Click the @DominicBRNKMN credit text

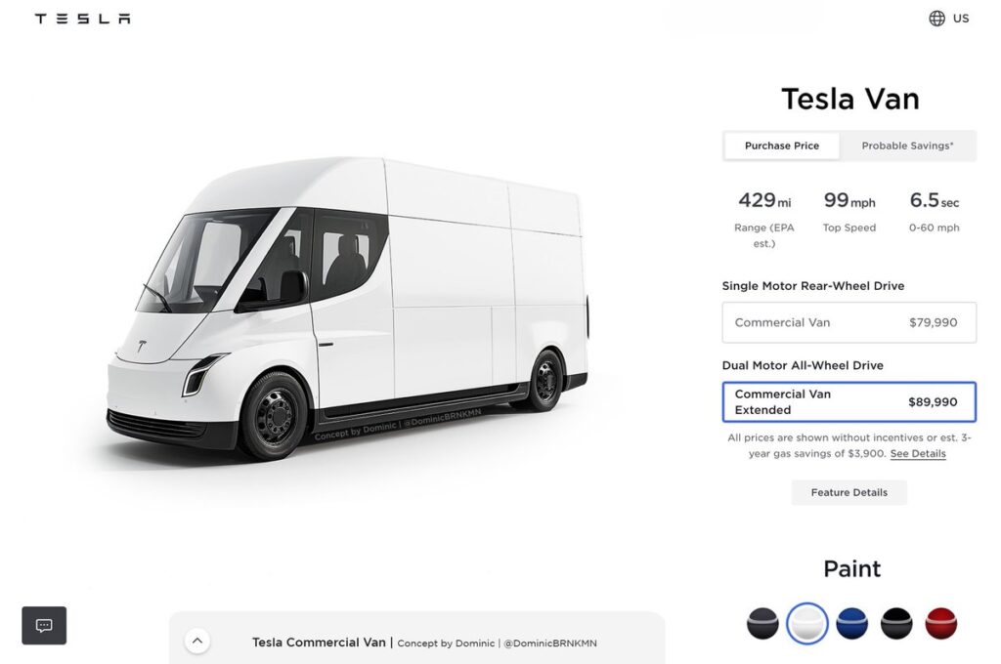[548, 643]
